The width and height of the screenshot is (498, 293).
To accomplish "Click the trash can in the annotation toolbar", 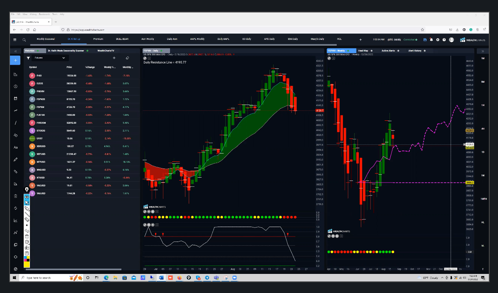I will coord(27,237).
